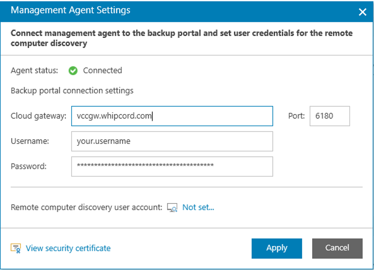This screenshot has height=270, width=374.
Task: Click the Username label
Action: tap(30, 141)
